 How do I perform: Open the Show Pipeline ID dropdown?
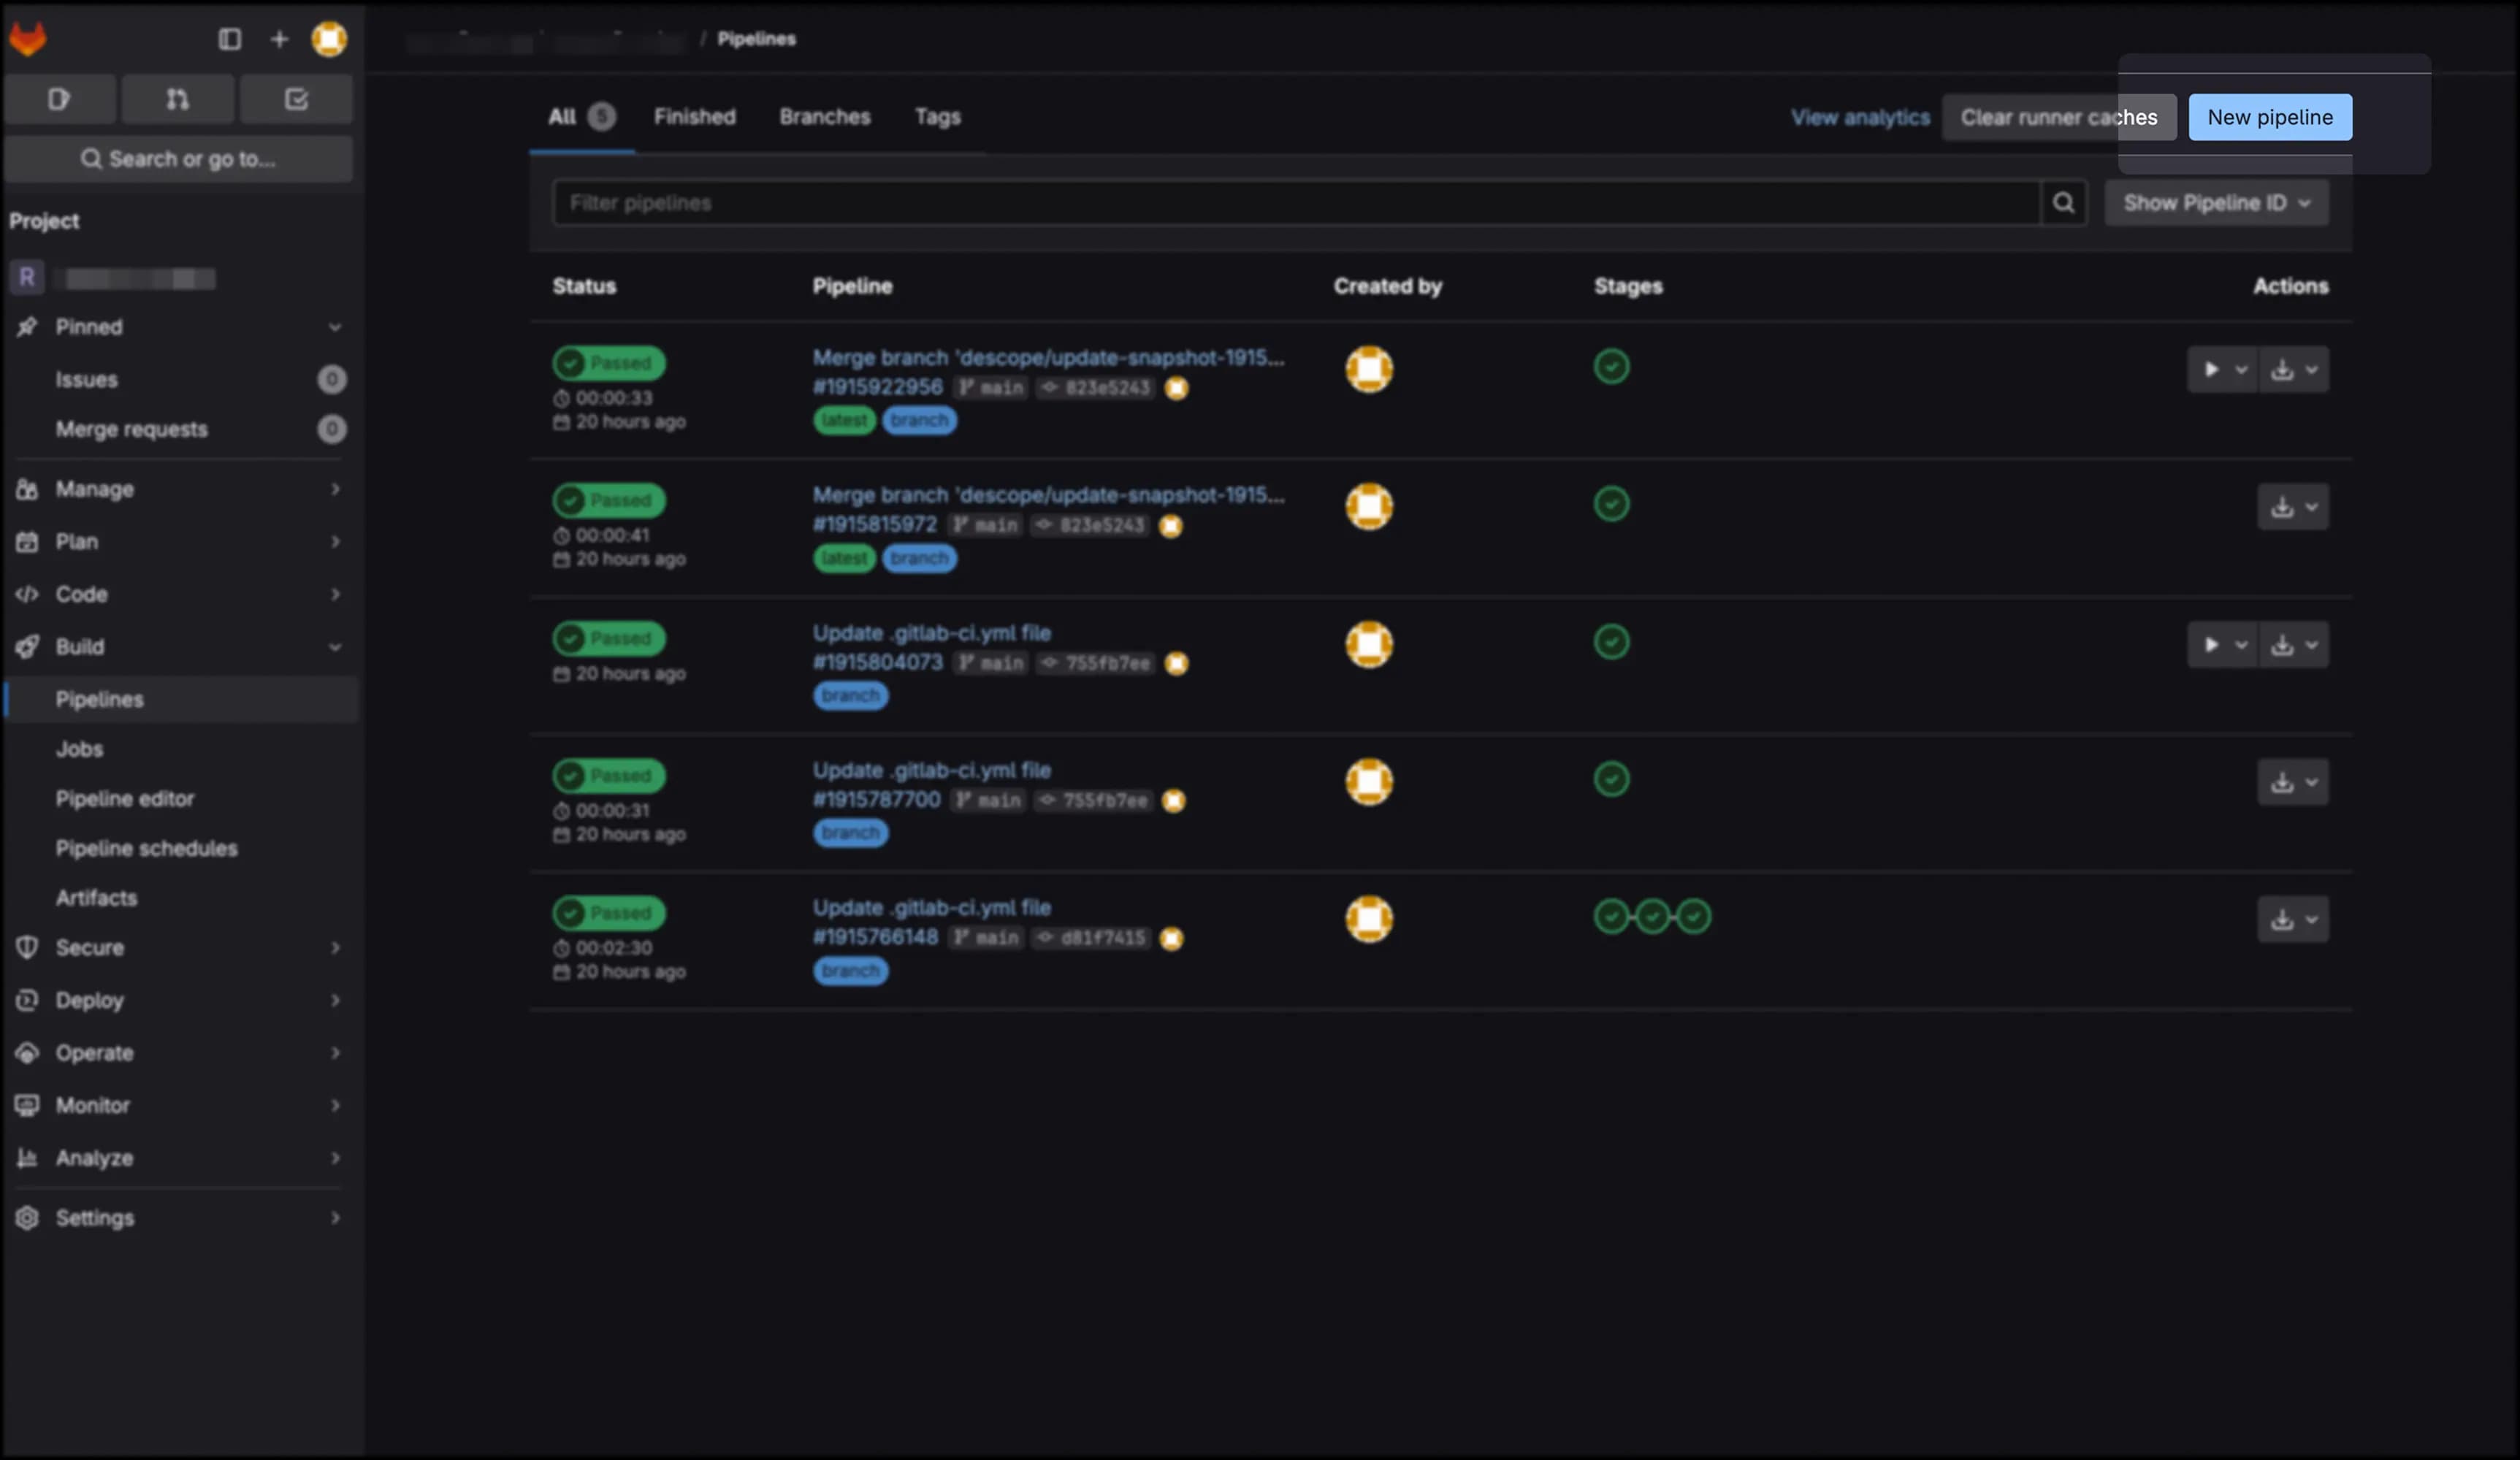[2216, 202]
